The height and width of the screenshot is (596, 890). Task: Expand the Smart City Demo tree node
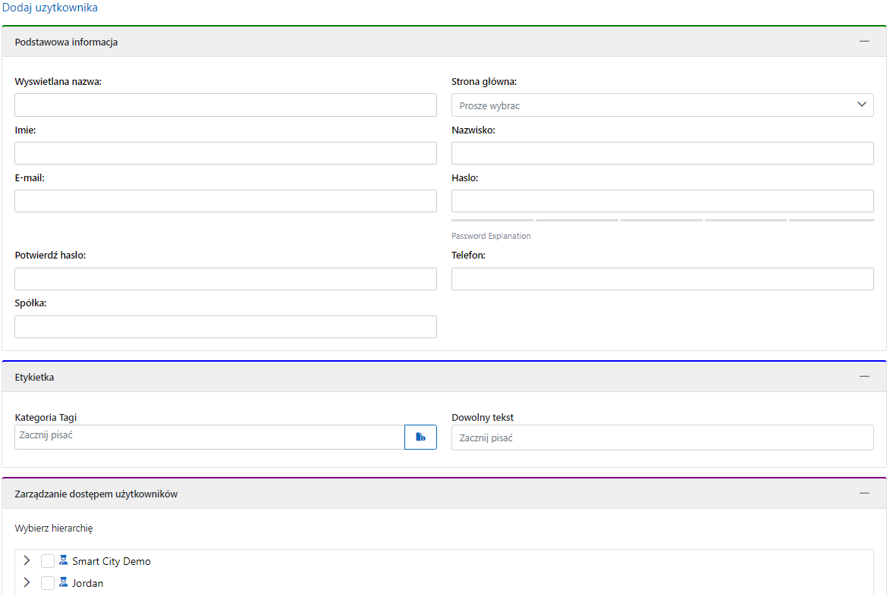[27, 561]
